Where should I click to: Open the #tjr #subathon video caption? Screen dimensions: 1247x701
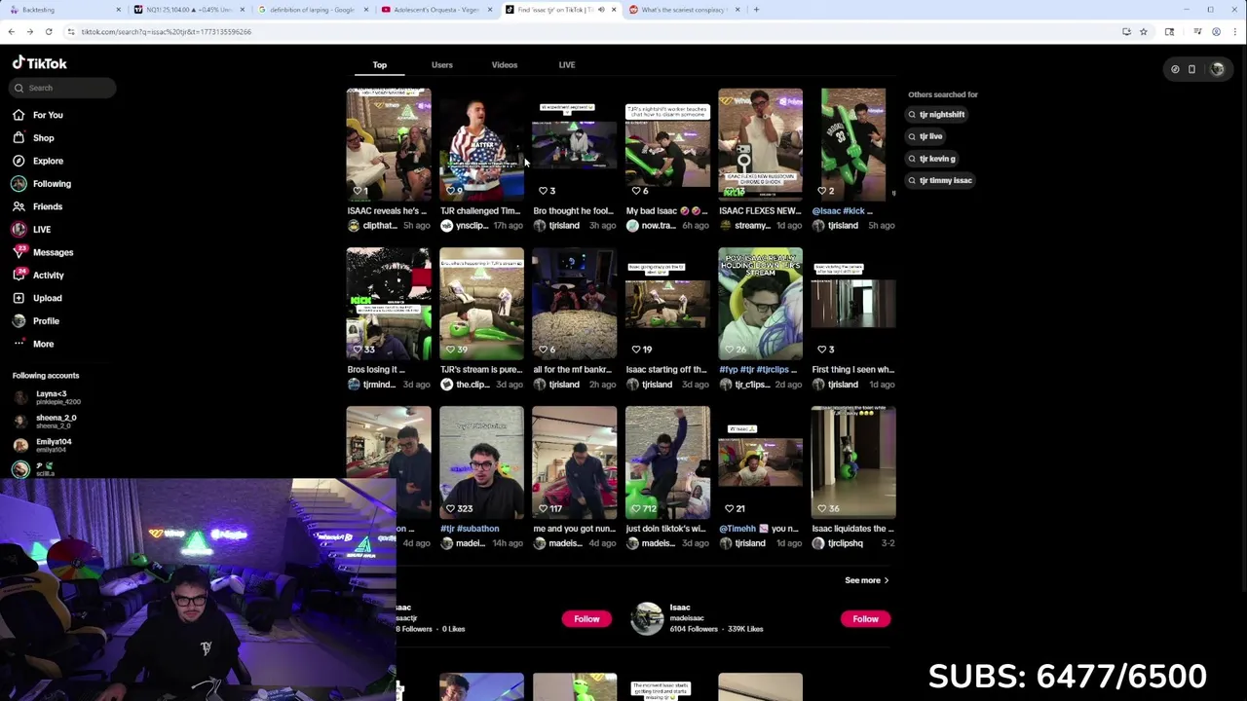pos(470,529)
